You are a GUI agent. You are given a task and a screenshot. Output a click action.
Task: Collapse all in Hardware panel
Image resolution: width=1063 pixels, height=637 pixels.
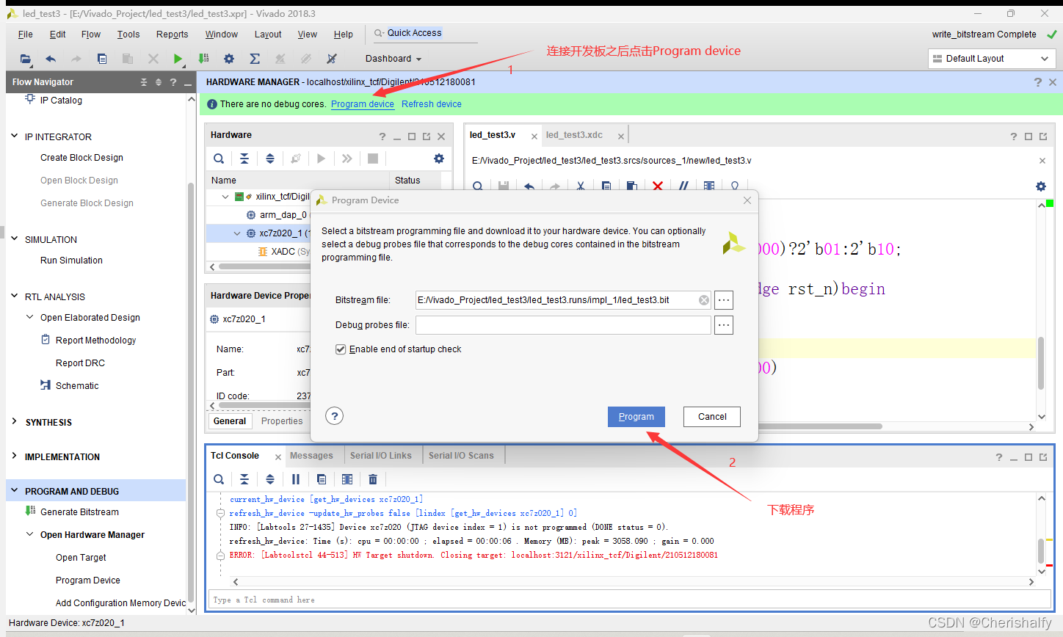(x=244, y=159)
